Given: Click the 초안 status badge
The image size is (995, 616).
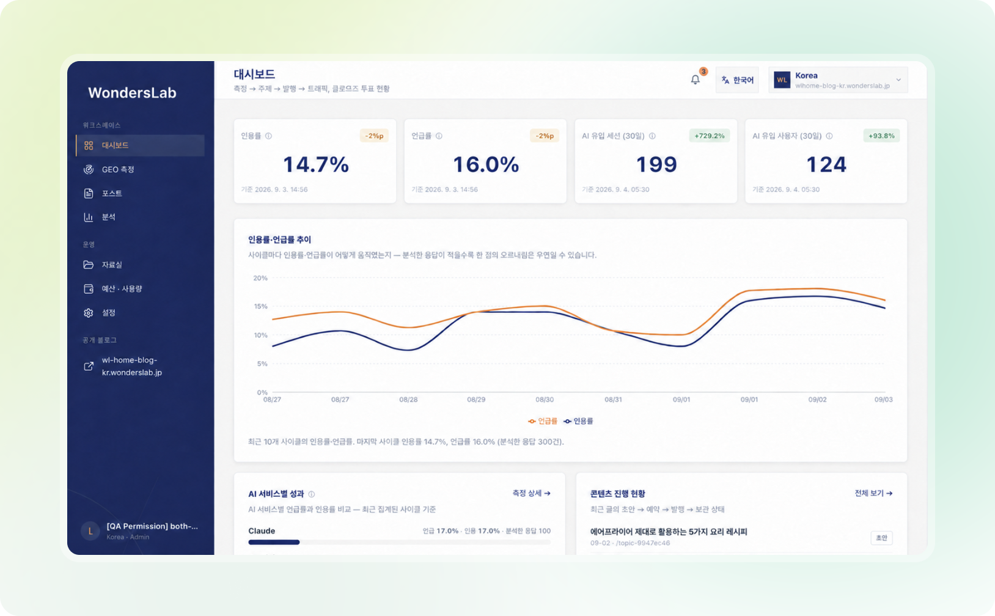Looking at the screenshot, I should [x=881, y=538].
